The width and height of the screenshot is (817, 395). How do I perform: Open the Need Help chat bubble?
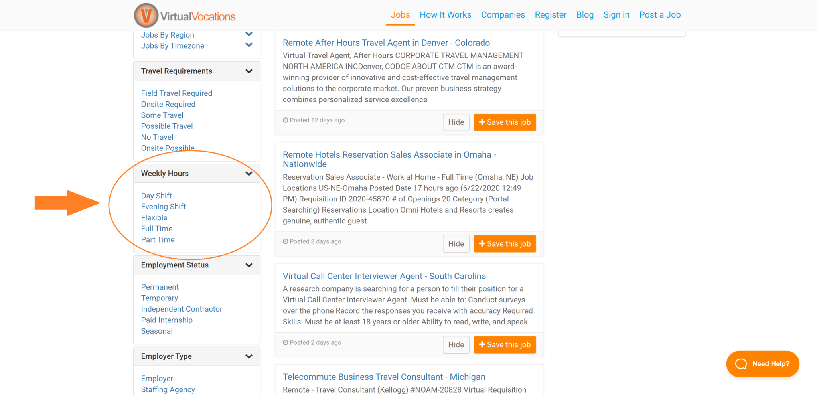[763, 364]
